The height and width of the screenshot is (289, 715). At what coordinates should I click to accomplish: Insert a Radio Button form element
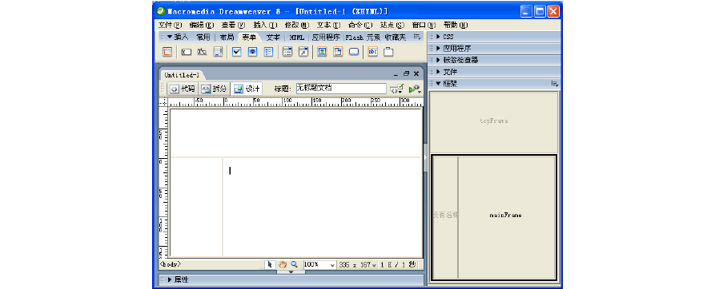tap(252, 52)
